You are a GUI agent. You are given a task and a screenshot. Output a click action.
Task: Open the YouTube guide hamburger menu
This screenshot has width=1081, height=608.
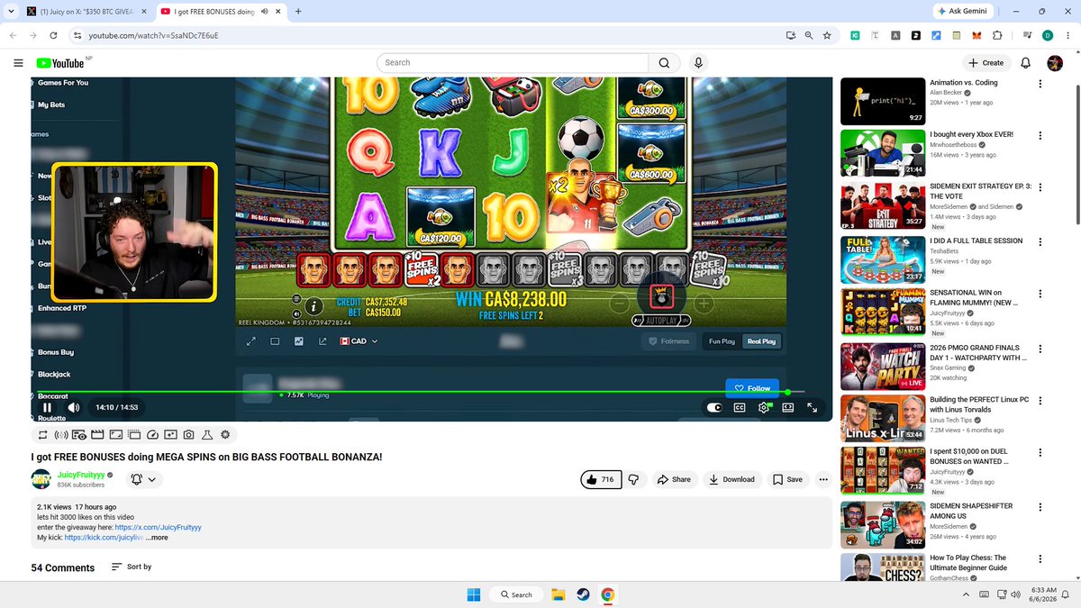click(x=18, y=63)
